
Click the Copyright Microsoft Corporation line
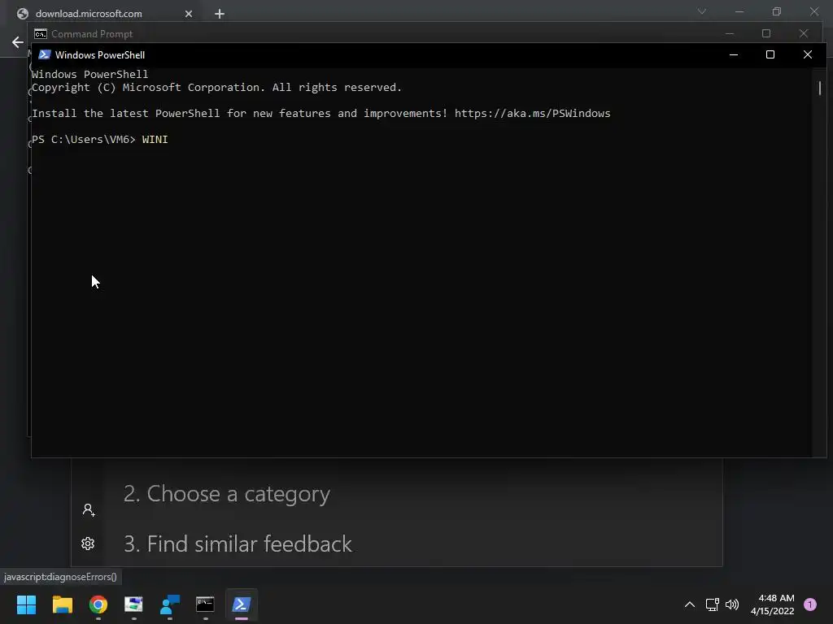point(216,88)
